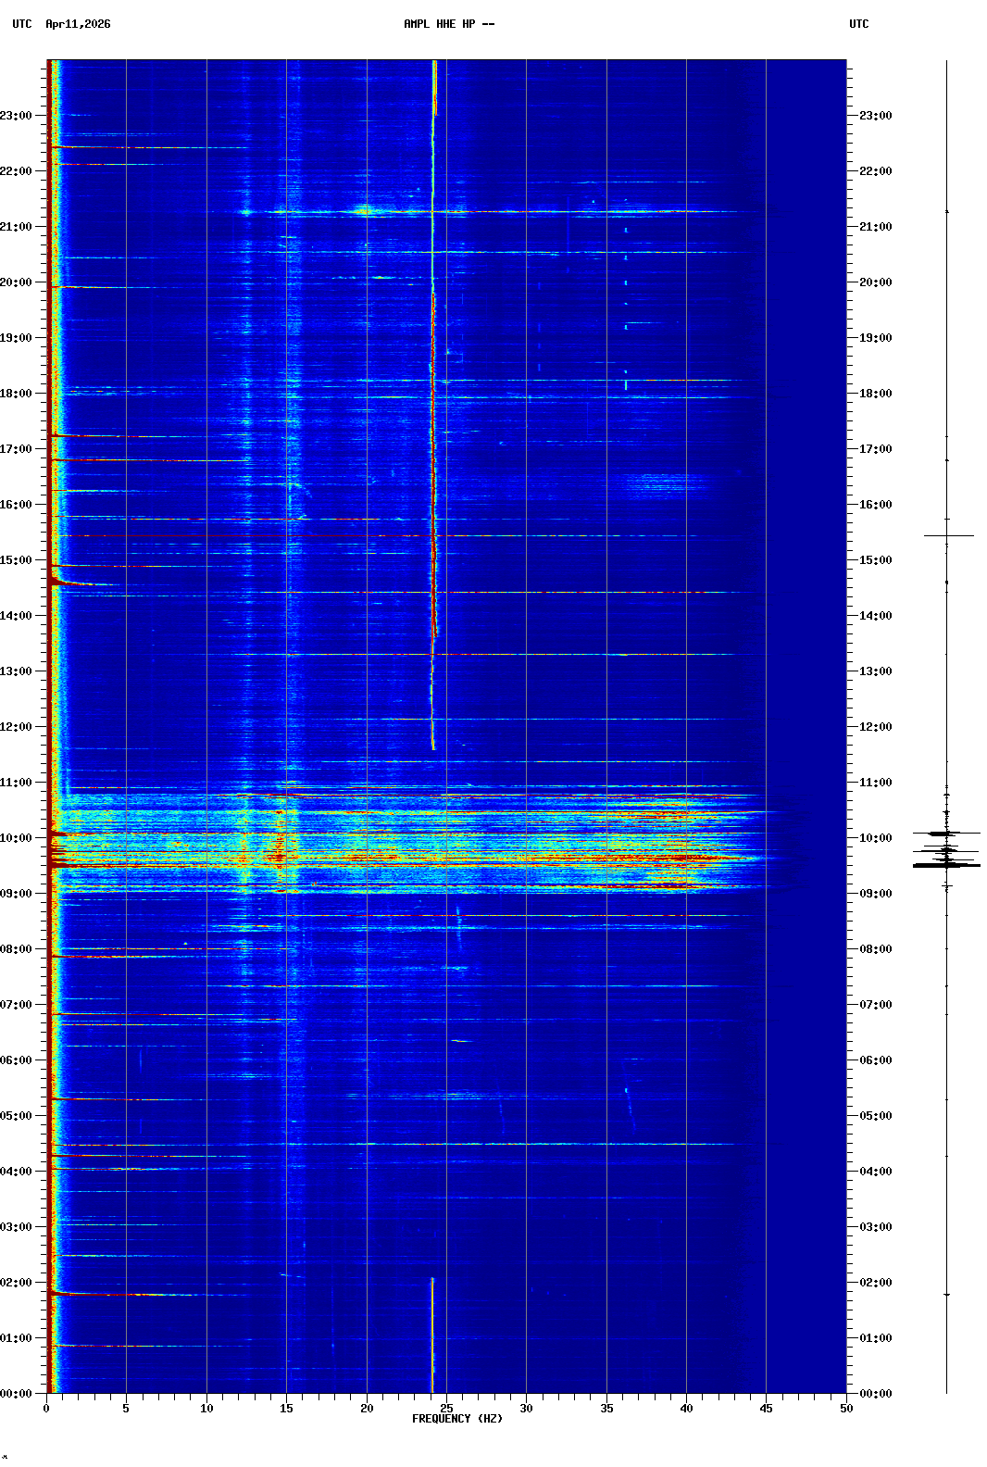Image resolution: width=987 pixels, height=1467 pixels.
Task: Click the 15:00 label on the left time axis
Action: pyautogui.click(x=16, y=560)
